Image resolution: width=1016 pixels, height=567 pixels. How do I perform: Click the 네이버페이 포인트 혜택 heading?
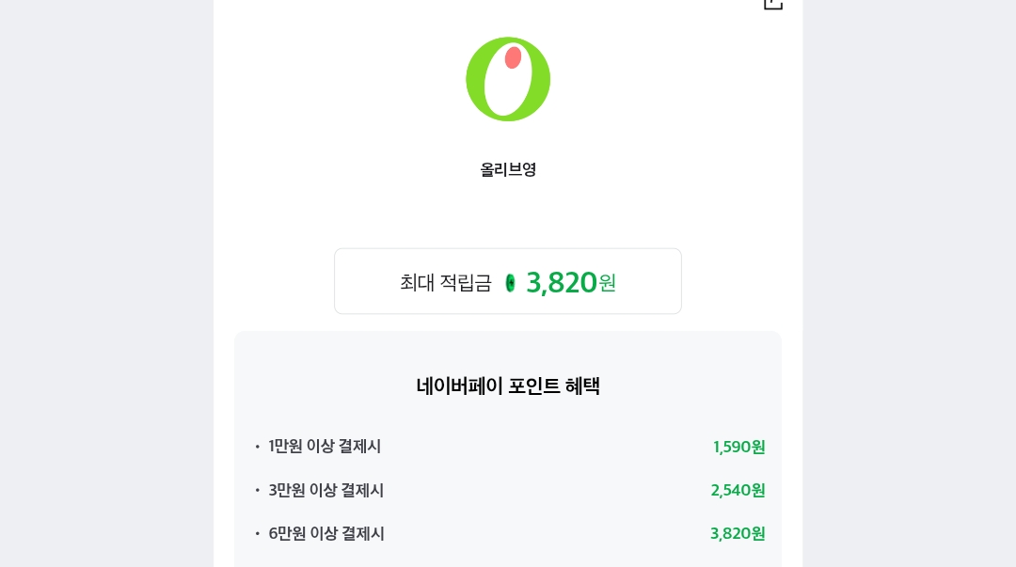coord(508,386)
